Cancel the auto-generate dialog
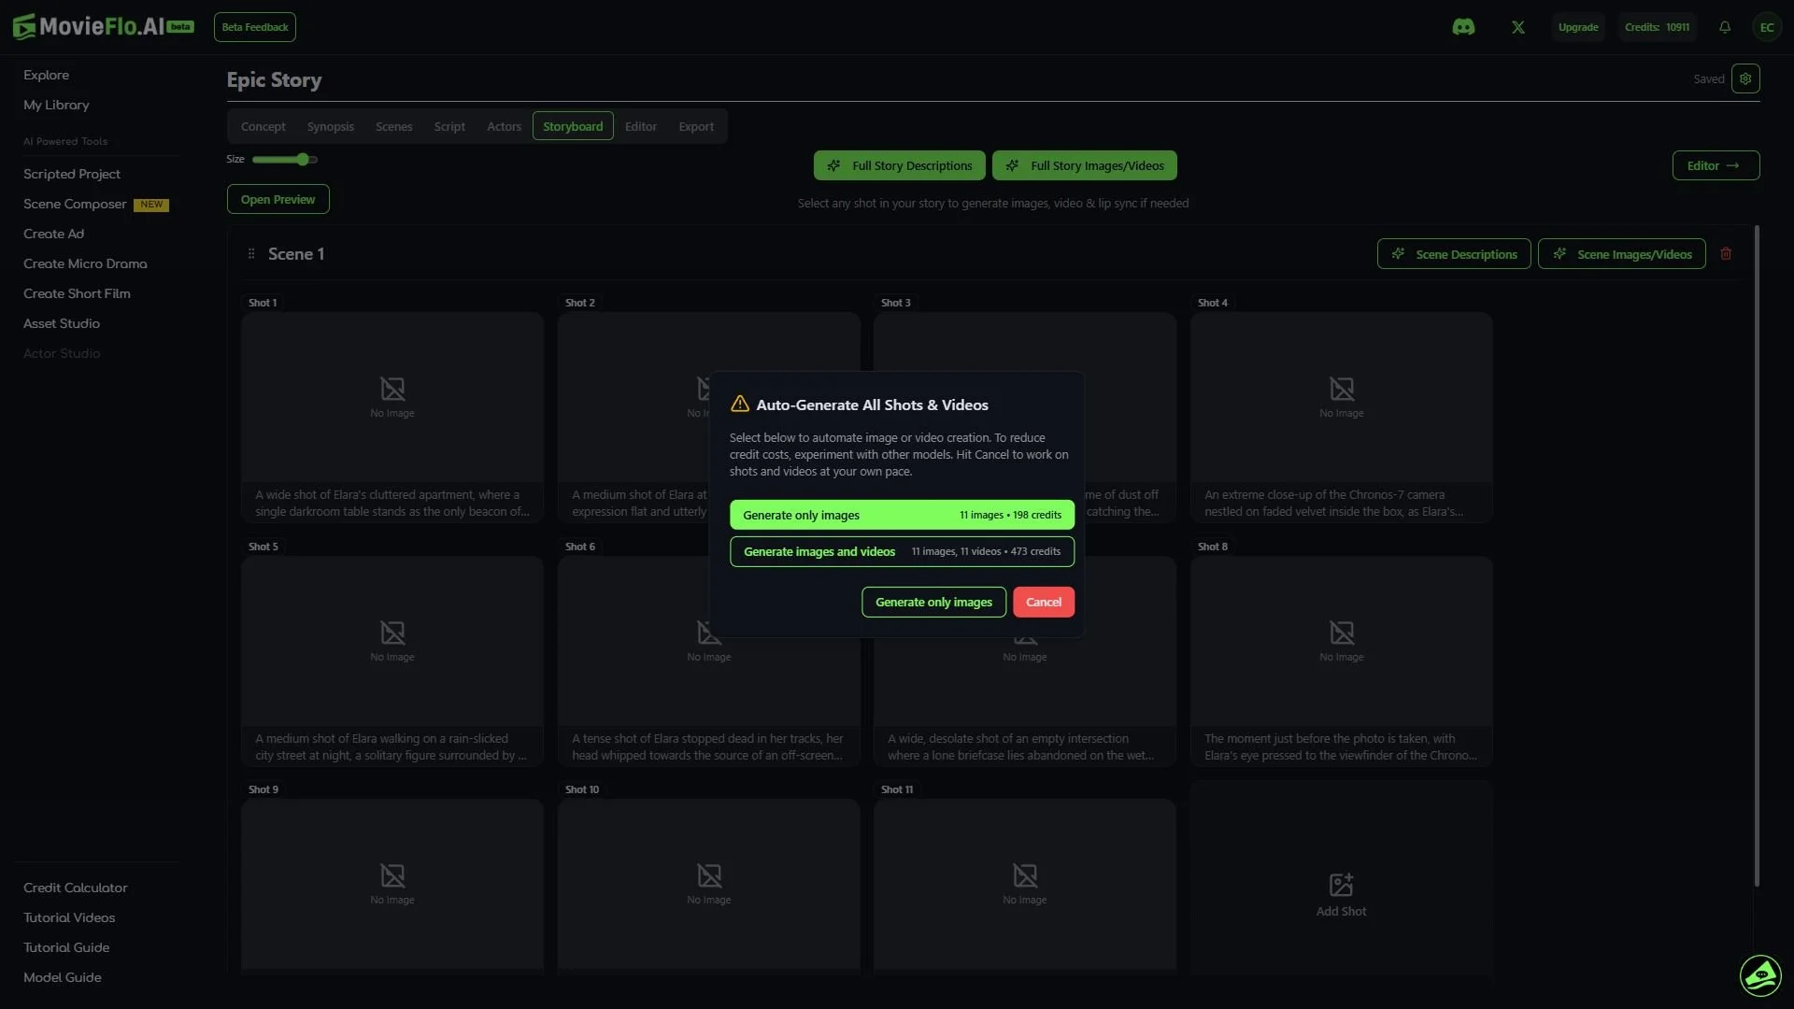1794x1009 pixels. (1043, 602)
